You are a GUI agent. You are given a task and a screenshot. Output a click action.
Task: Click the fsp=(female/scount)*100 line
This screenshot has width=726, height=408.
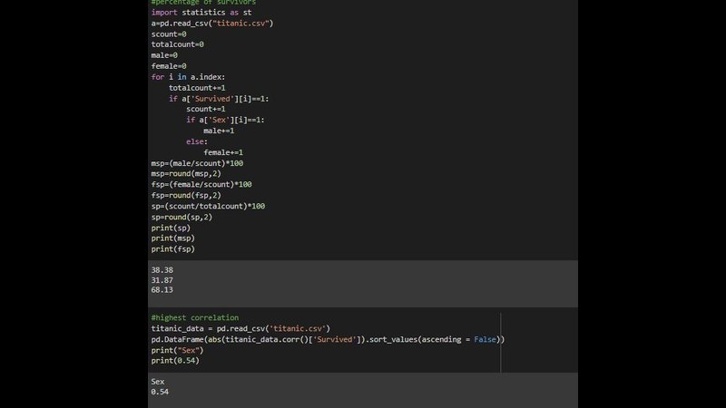[x=201, y=184]
